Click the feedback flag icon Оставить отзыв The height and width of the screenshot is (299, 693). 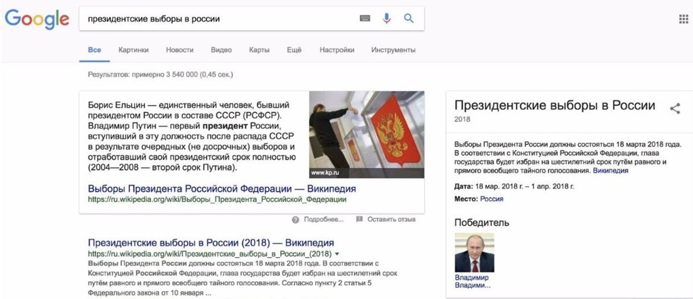click(359, 219)
